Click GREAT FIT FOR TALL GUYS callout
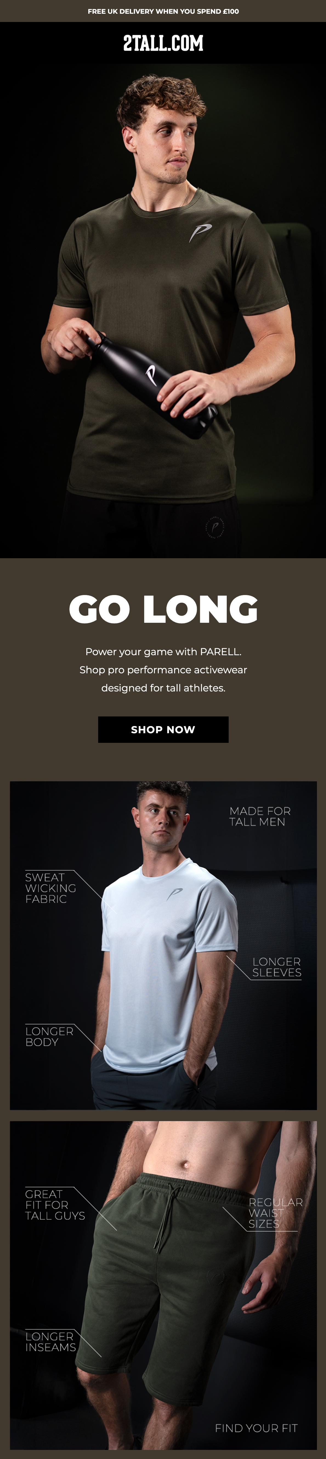This screenshot has width=326, height=1459. click(55, 1205)
